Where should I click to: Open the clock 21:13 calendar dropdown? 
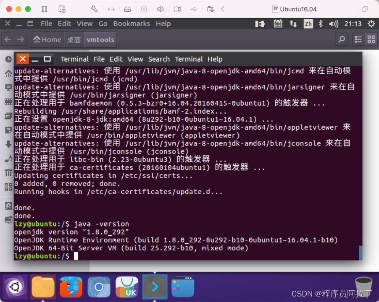pyautogui.click(x=354, y=24)
